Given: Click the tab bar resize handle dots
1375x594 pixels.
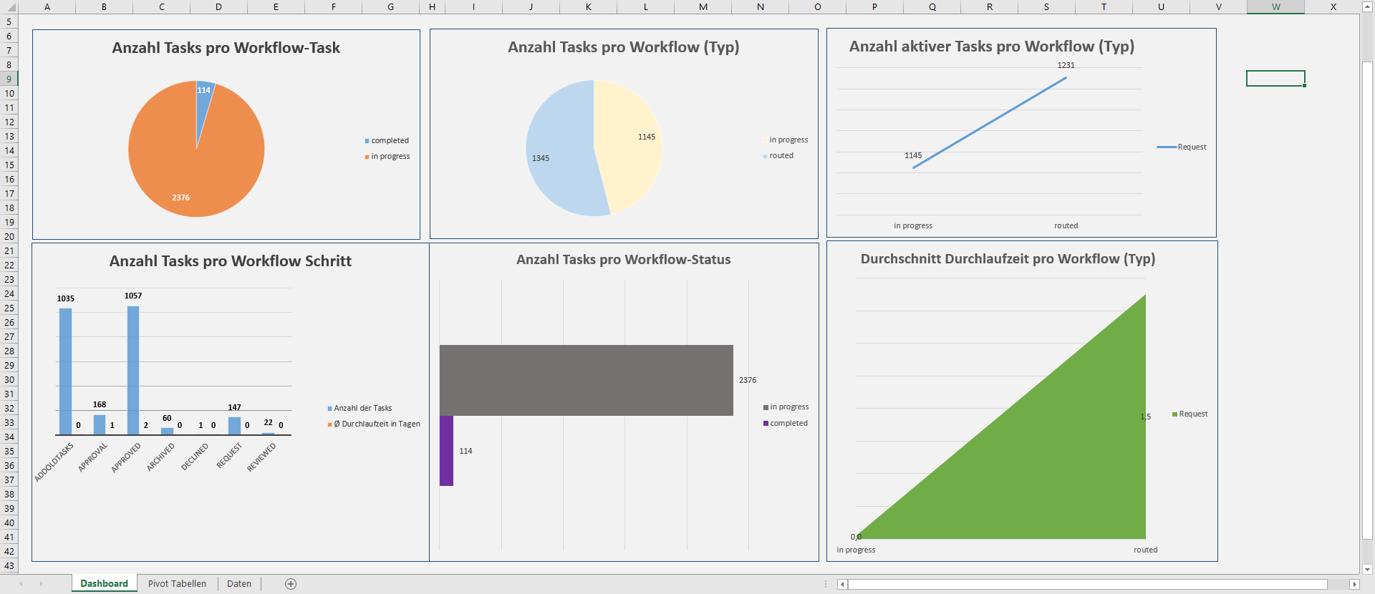Looking at the screenshot, I should coord(826,584).
